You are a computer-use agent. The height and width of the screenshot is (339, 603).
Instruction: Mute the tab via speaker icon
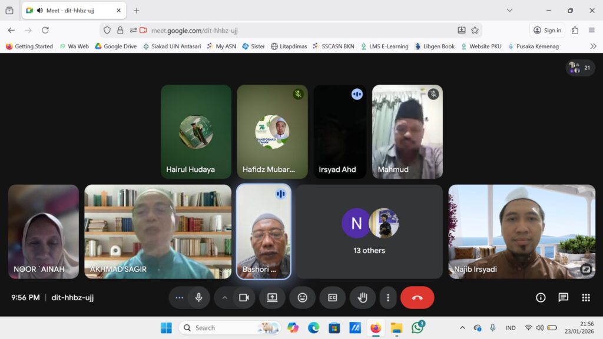coord(40,11)
